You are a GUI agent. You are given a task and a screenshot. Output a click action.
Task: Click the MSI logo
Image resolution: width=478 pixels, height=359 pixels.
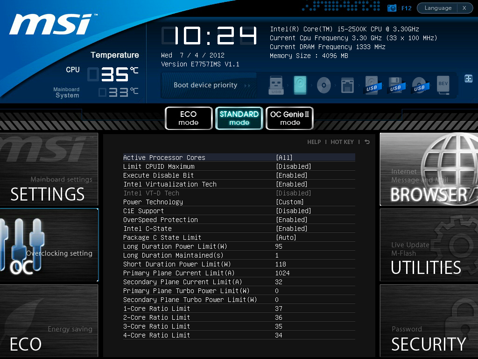point(52,24)
